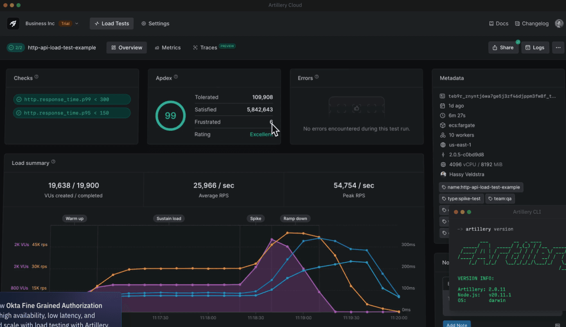Click the Spike marker on the chart
The image size is (566, 327).
point(255,219)
